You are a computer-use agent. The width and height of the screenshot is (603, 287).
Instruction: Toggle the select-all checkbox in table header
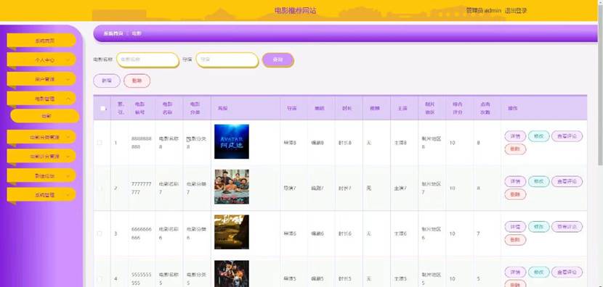click(102, 108)
